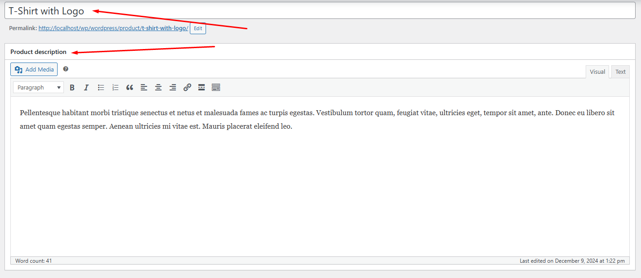Open the Paragraph format dropdown
Screen dimensions: 641x278
[x=39, y=88]
